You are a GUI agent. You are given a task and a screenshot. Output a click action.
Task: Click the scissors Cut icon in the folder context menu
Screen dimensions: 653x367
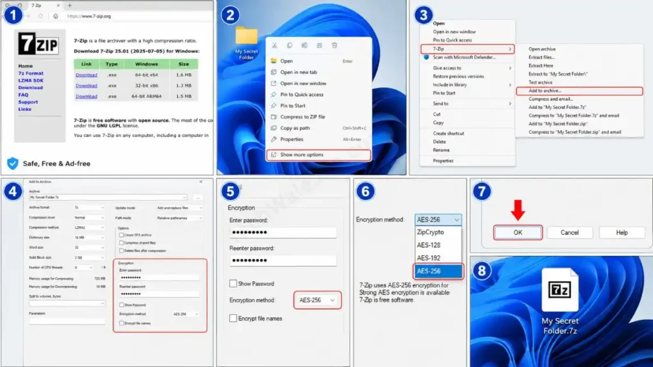pos(274,45)
